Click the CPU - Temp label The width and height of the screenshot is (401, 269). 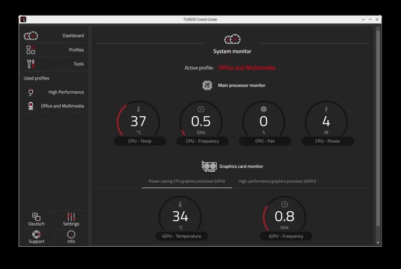tap(140, 141)
